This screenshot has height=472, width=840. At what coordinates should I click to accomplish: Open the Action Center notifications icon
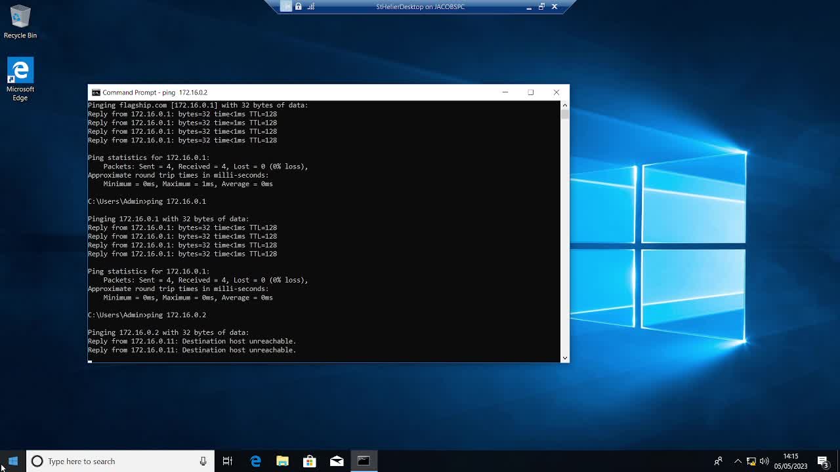823,462
